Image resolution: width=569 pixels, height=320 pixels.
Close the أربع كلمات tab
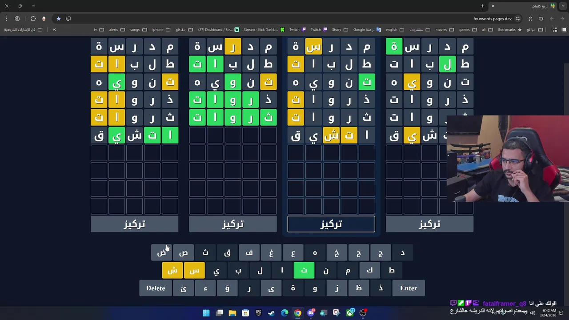493,6
